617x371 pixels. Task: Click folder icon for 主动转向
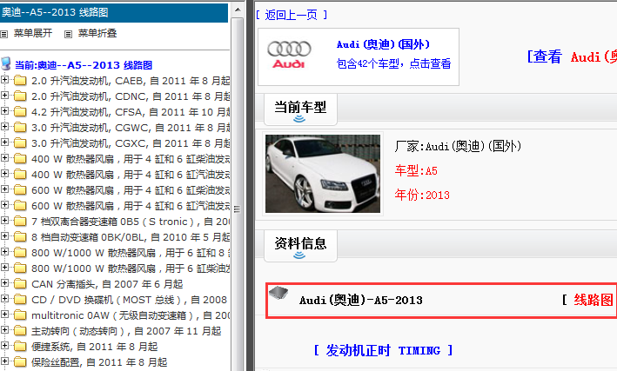click(20, 331)
